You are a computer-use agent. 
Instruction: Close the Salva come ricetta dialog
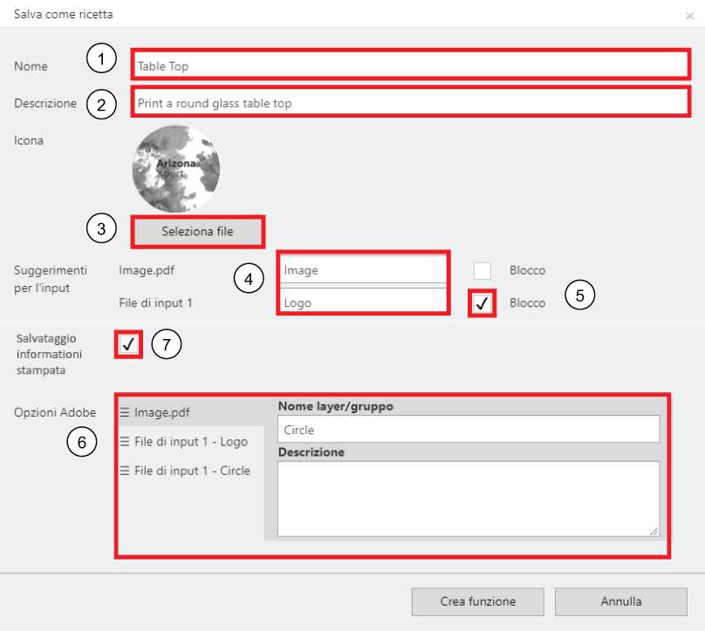pyautogui.click(x=689, y=17)
